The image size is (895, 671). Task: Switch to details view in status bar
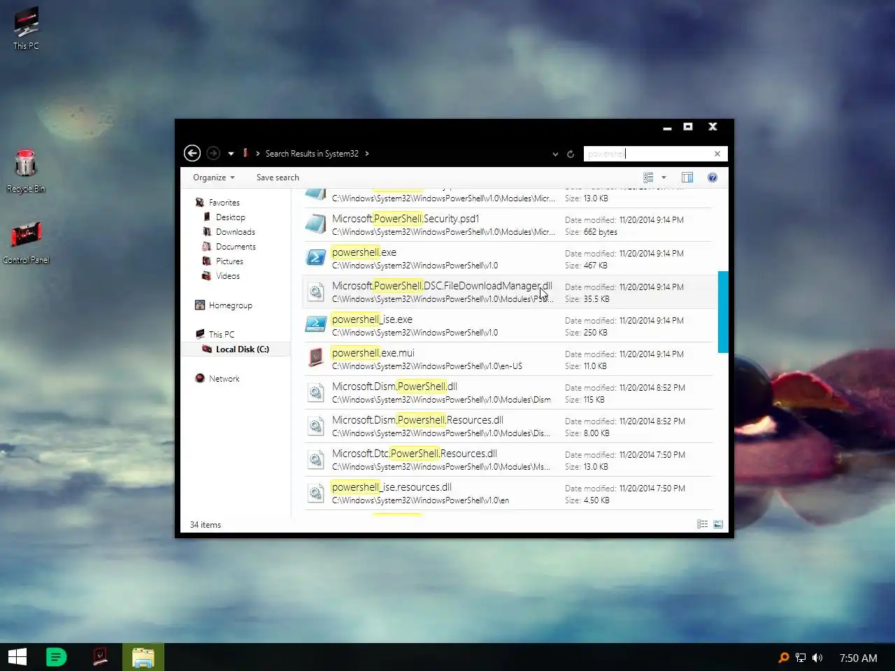pos(702,524)
